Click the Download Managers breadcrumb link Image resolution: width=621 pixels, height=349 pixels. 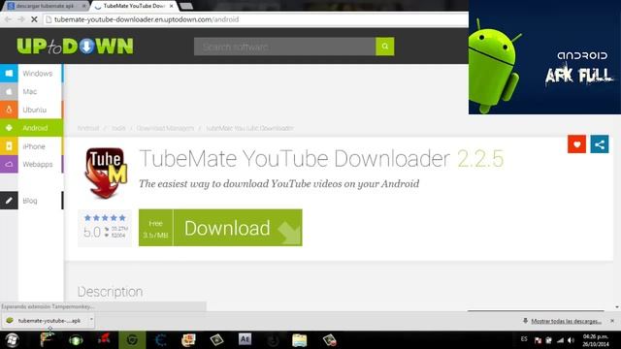[165, 128]
